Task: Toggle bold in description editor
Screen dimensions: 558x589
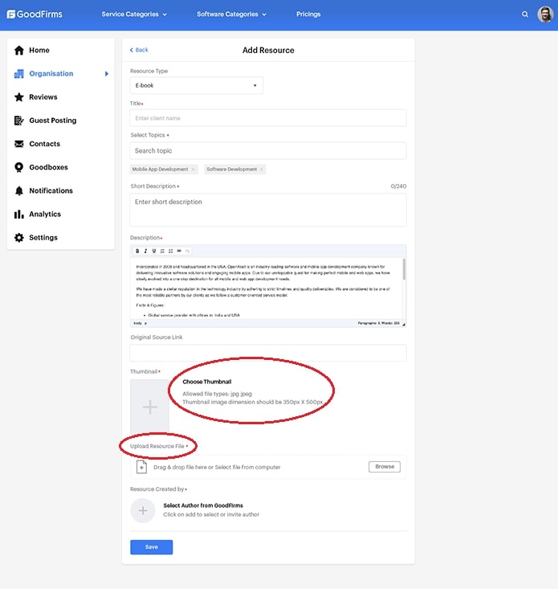Action: tap(137, 251)
